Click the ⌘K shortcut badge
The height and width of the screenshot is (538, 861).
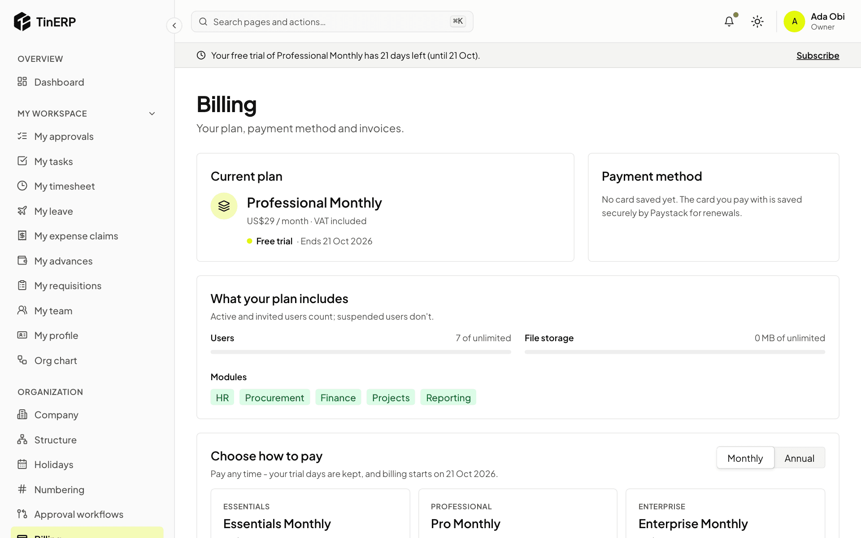click(x=458, y=21)
